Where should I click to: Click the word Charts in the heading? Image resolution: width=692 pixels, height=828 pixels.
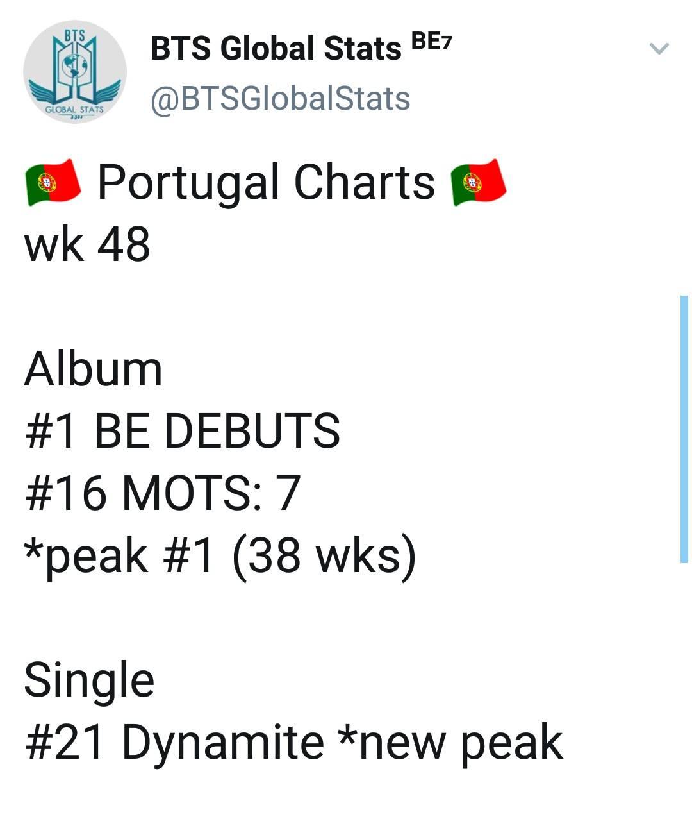365,183
